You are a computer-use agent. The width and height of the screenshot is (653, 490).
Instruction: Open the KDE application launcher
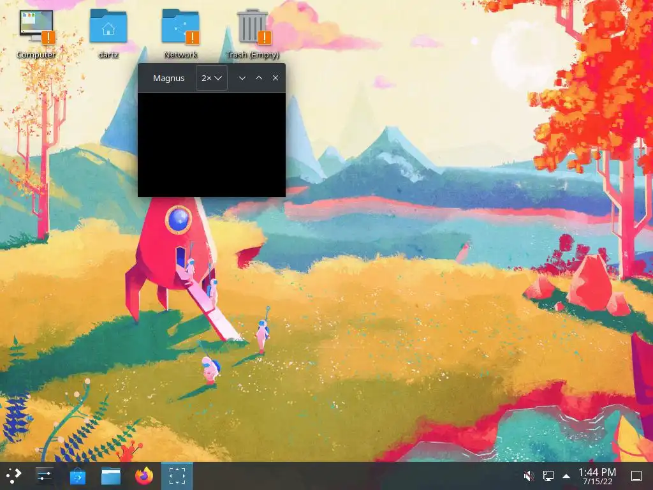(x=14, y=475)
